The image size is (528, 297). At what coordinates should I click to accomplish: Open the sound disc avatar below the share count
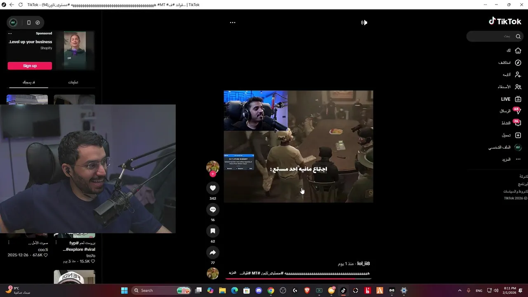pos(212,273)
